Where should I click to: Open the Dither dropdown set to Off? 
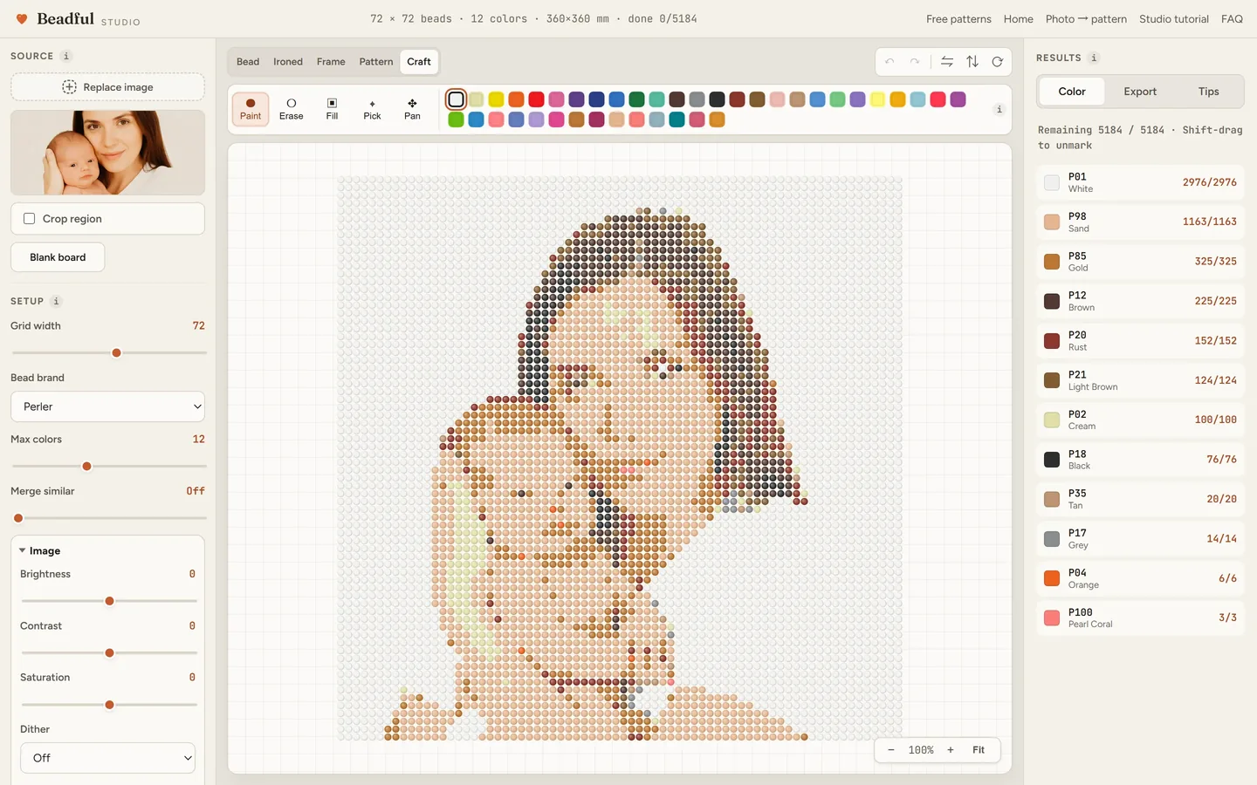(x=107, y=758)
